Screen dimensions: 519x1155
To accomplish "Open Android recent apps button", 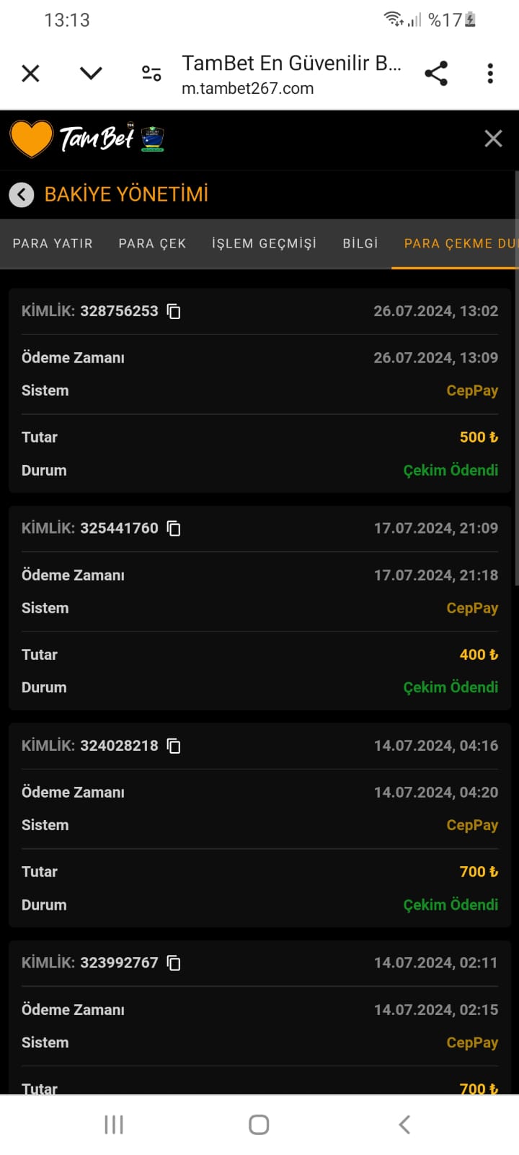I will click(114, 1124).
